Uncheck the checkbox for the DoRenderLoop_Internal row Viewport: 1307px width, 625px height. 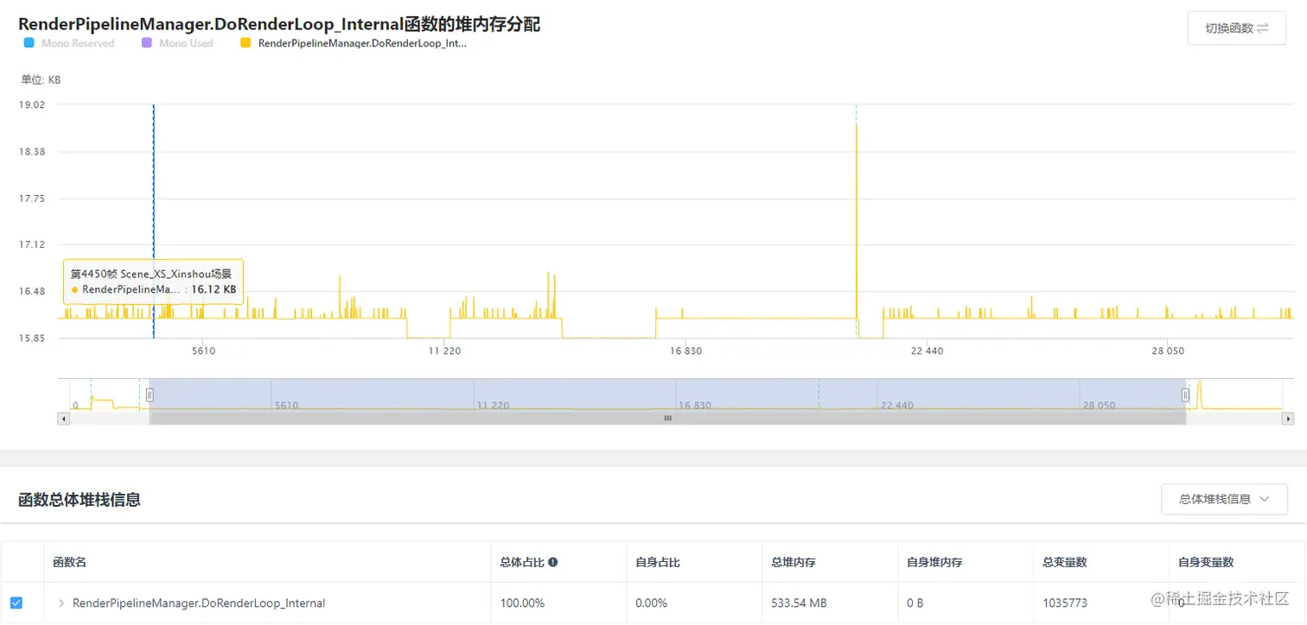pyautogui.click(x=18, y=602)
